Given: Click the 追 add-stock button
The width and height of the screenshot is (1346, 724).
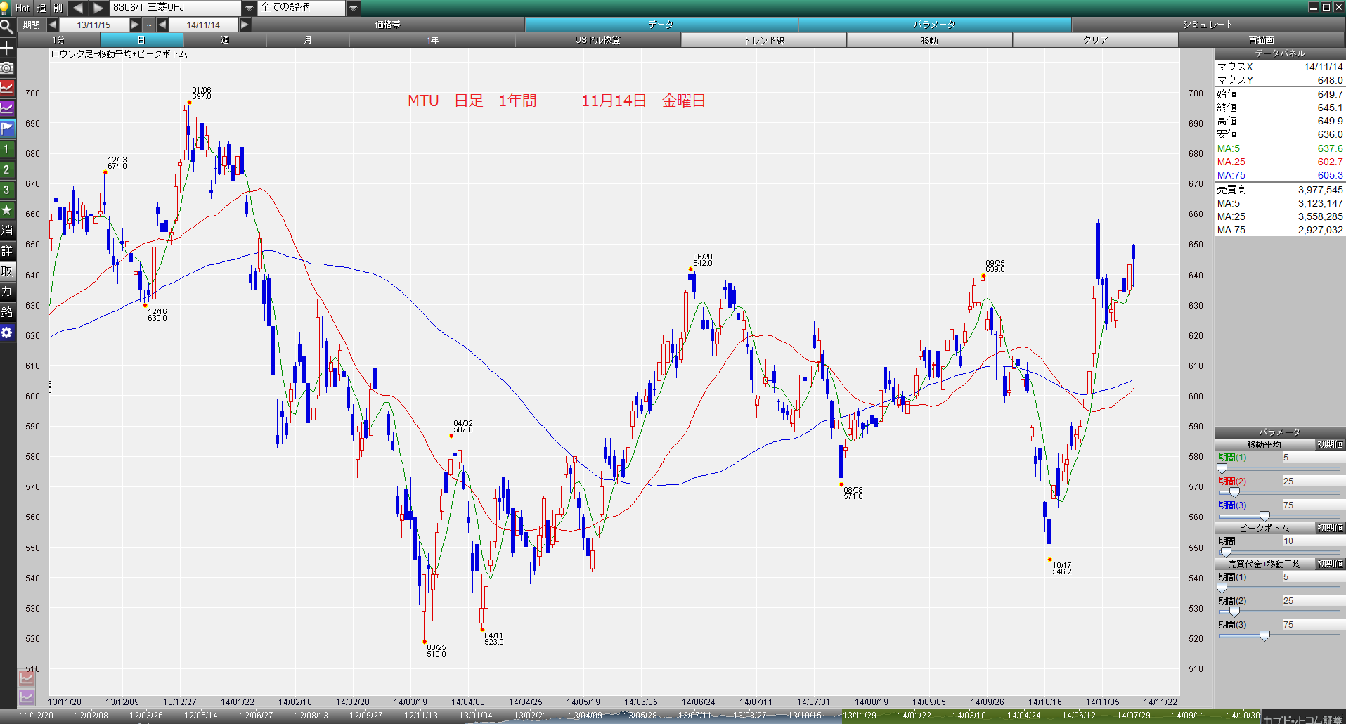Looking at the screenshot, I should 41,8.
